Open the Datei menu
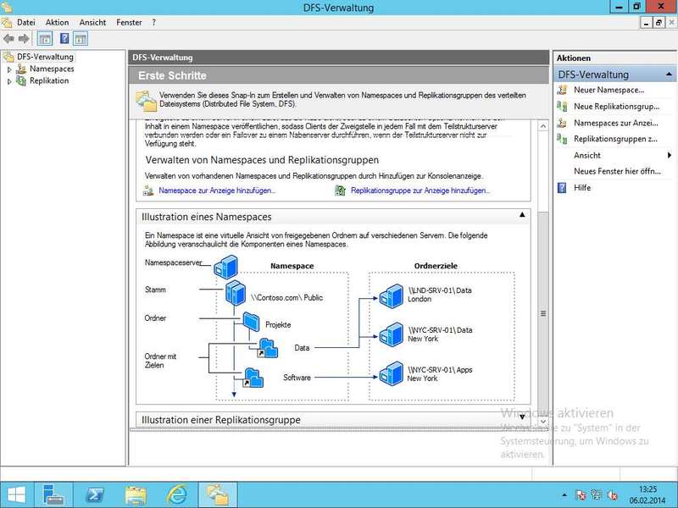The height and width of the screenshot is (508, 678). pyautogui.click(x=26, y=22)
